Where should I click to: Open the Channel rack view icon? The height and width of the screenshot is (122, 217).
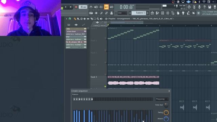coord(162,13)
